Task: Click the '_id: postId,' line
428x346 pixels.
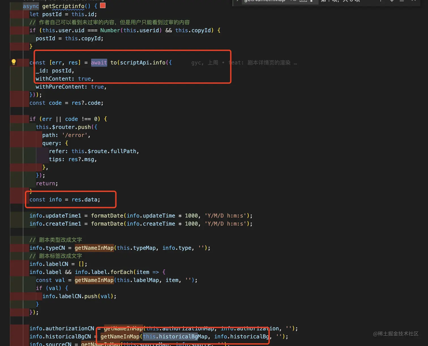Action: 55,71
